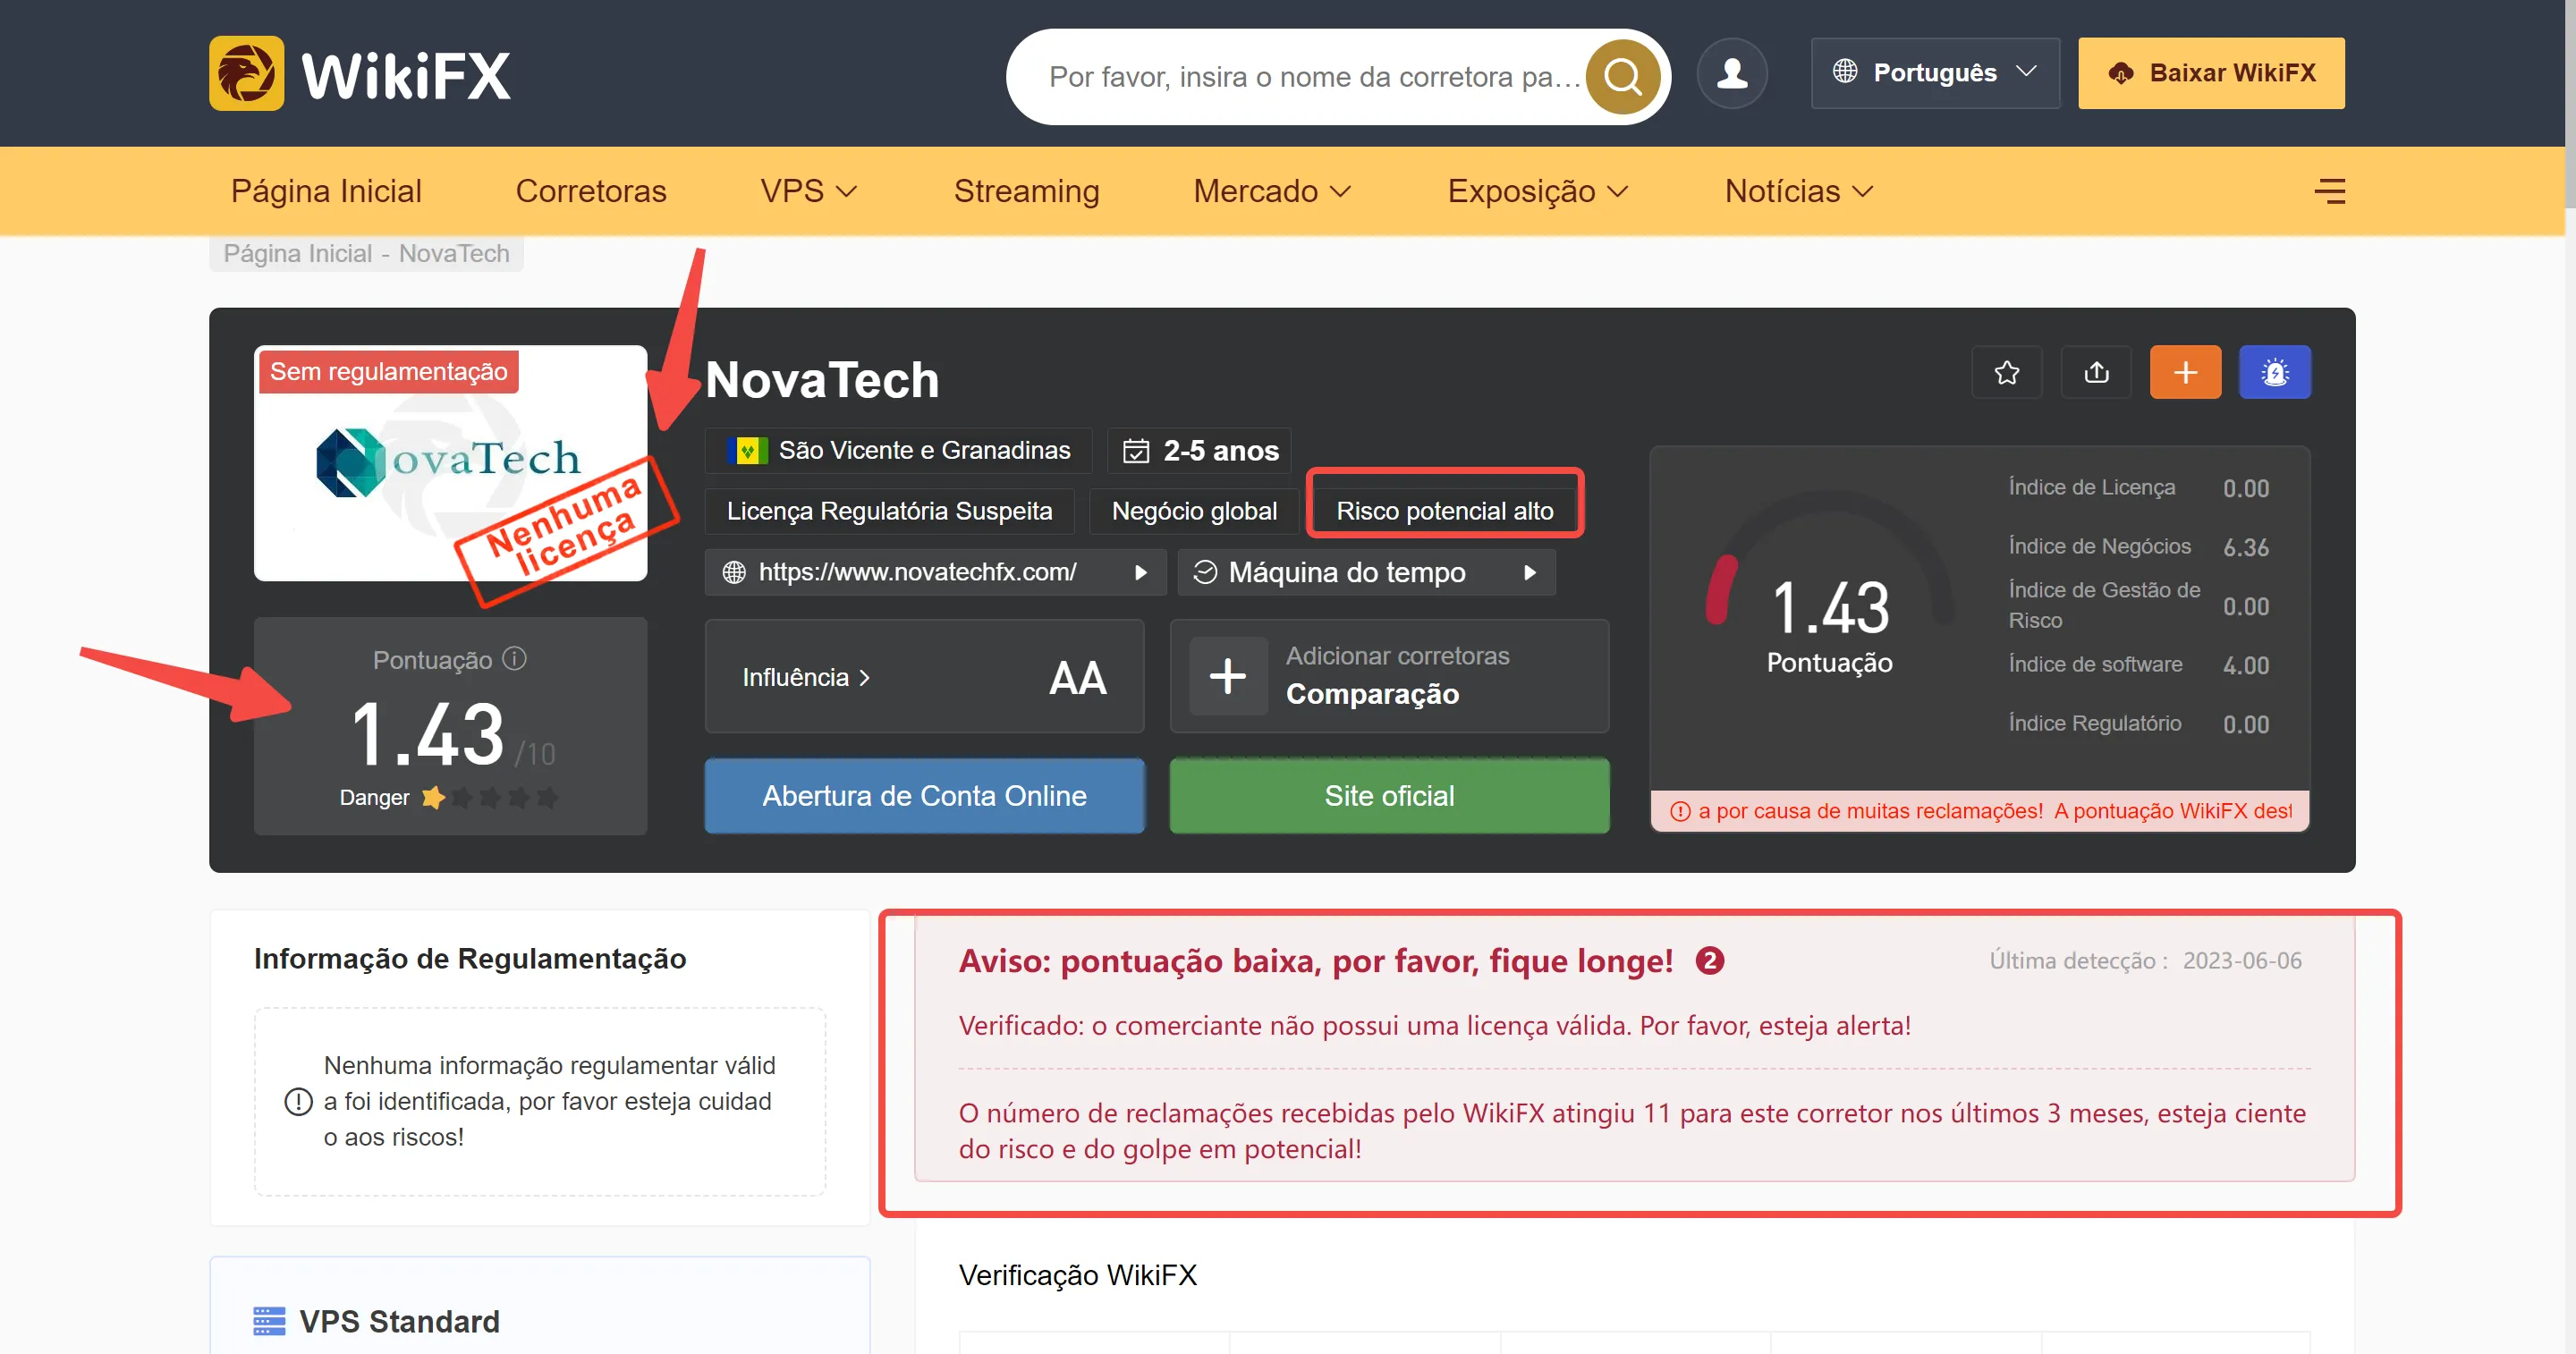Open the hamburger menu in the navigation bar
Image resolution: width=2576 pixels, height=1354 pixels.
click(x=2329, y=191)
